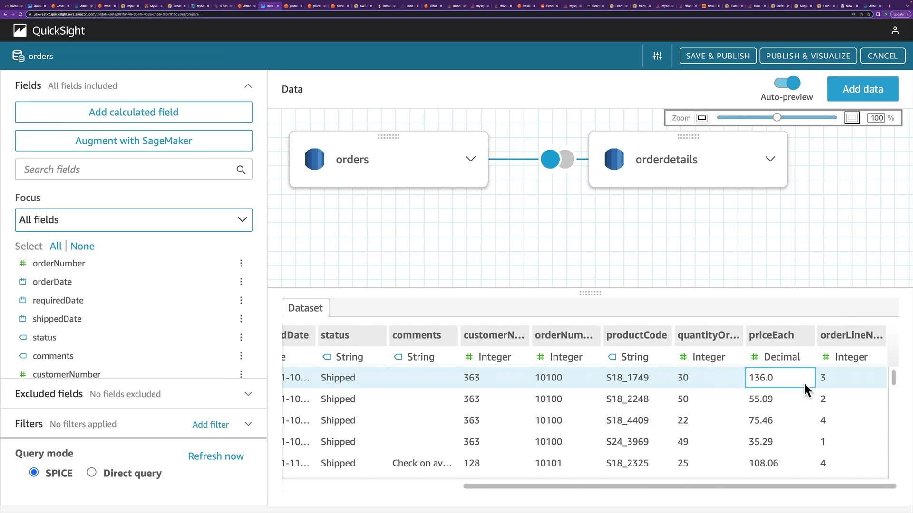Screen dimensions: 913x513
Task: Open the Focus 'All fields' dropdown
Action: (x=134, y=220)
